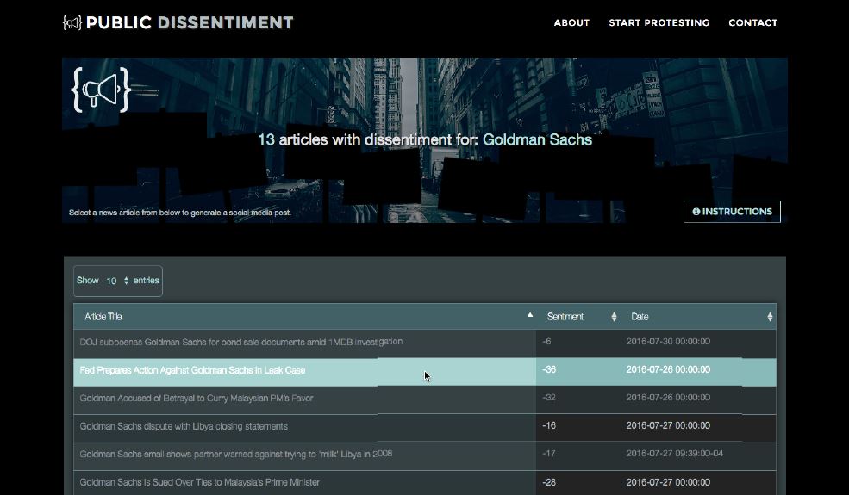Go to Start Protesting
The width and height of the screenshot is (849, 495).
click(659, 22)
